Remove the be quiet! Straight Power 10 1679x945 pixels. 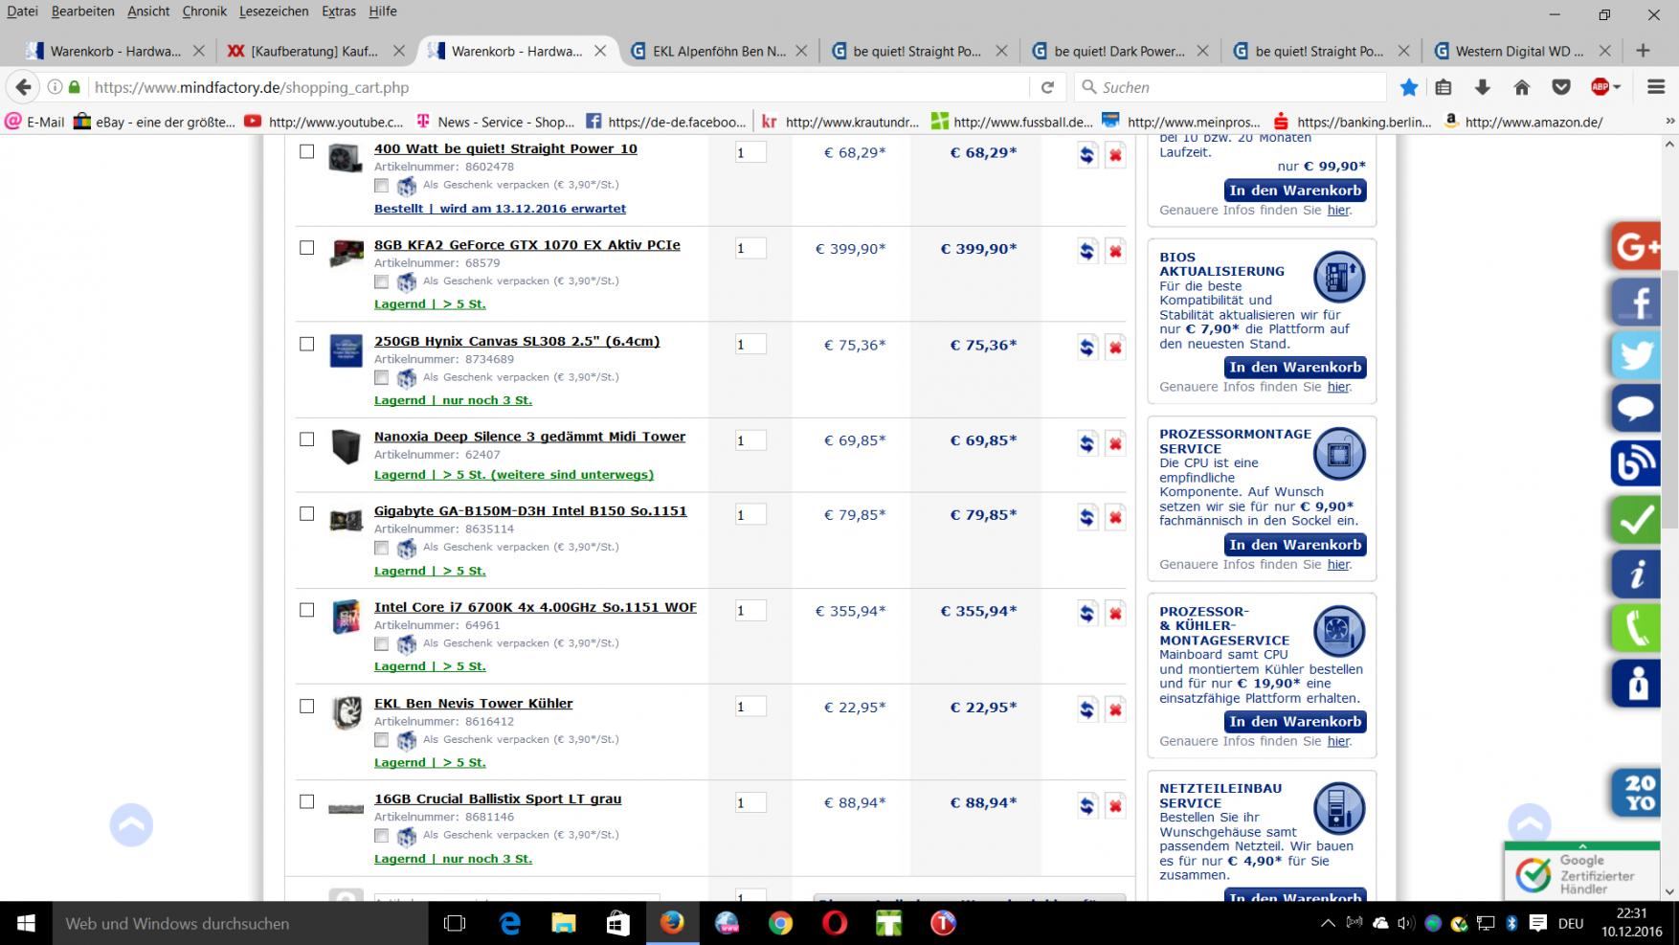(1115, 155)
